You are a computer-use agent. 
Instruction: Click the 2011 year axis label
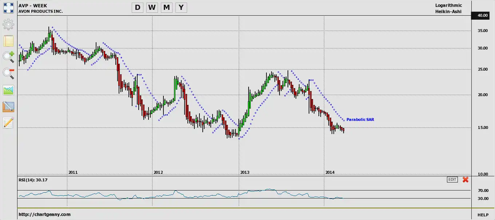click(73, 172)
